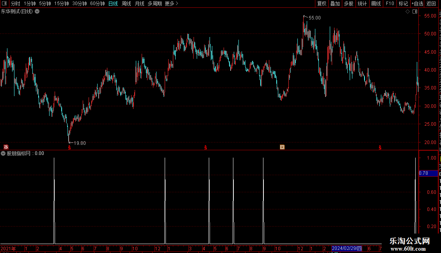Click the 复权 adjustment button

[322, 4]
